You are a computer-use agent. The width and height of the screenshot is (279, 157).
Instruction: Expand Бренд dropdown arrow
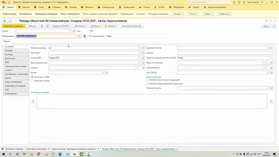[x=103, y=73]
